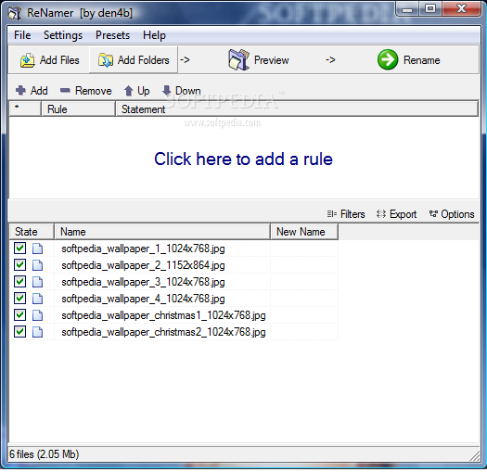Click the window resize grip
Viewport: 487px width, 472px height.
474,455
